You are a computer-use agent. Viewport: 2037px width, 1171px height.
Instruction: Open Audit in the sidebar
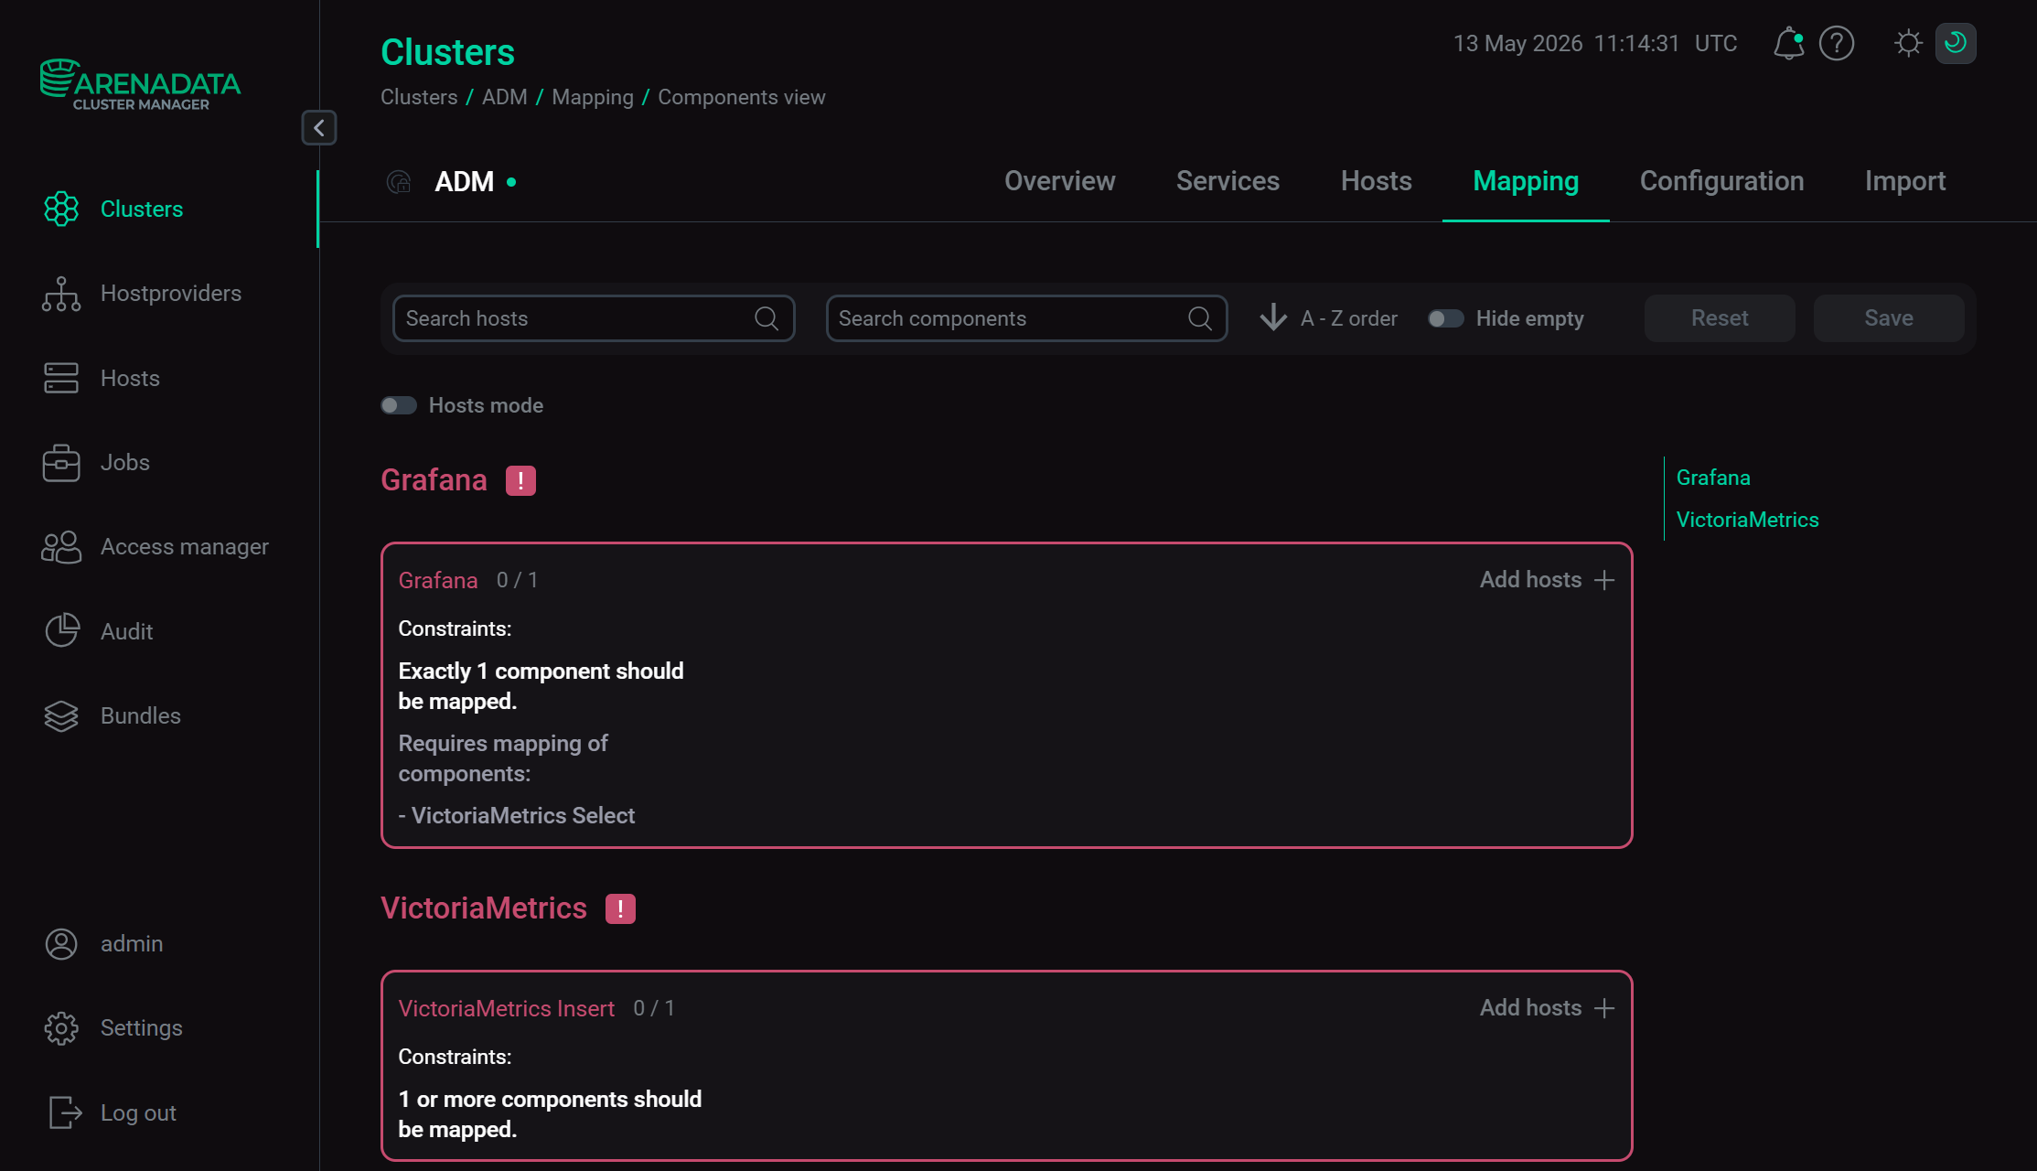tap(127, 632)
